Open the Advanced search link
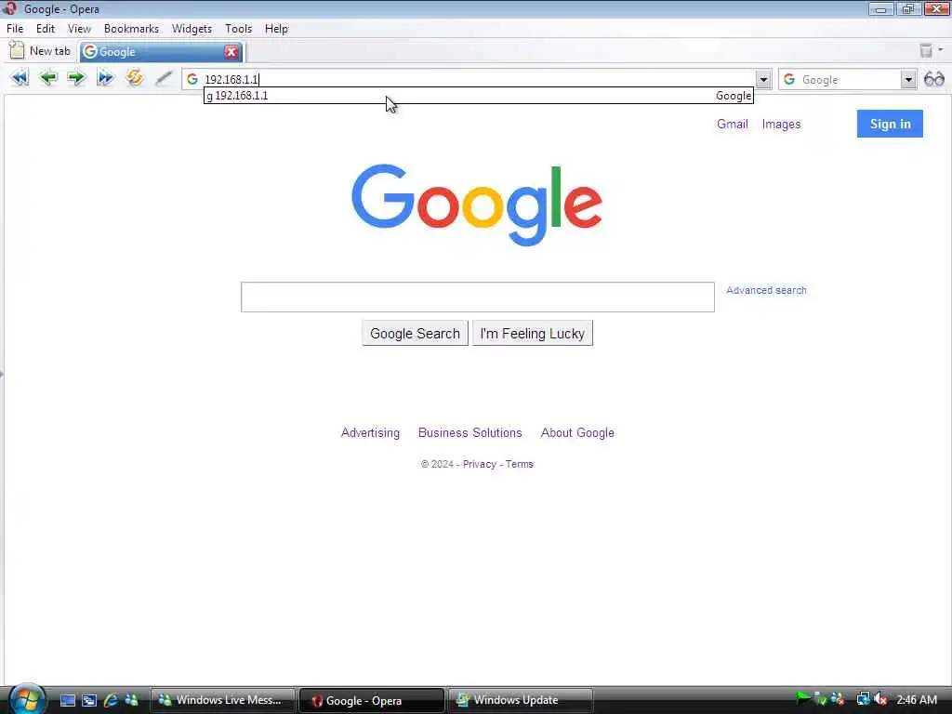 point(766,290)
